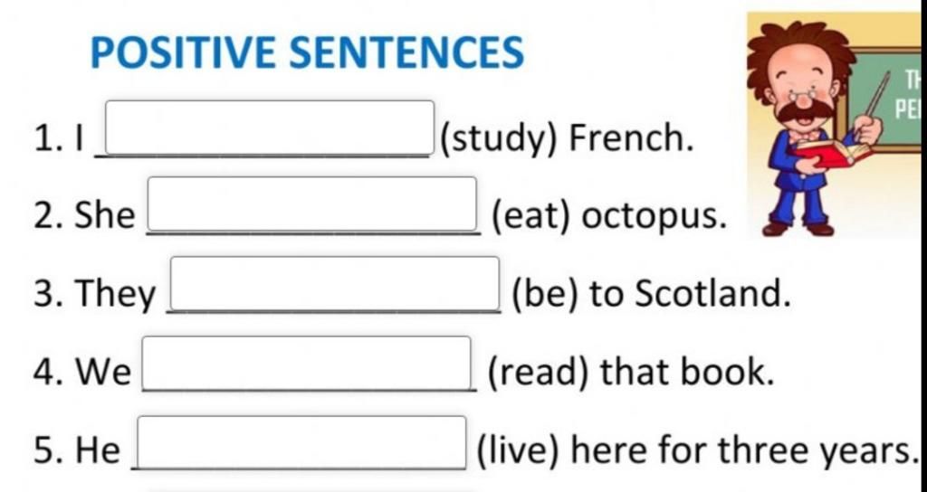The width and height of the screenshot is (927, 492).
Task: Select the answer field before (live) here
Action: tap(302, 443)
